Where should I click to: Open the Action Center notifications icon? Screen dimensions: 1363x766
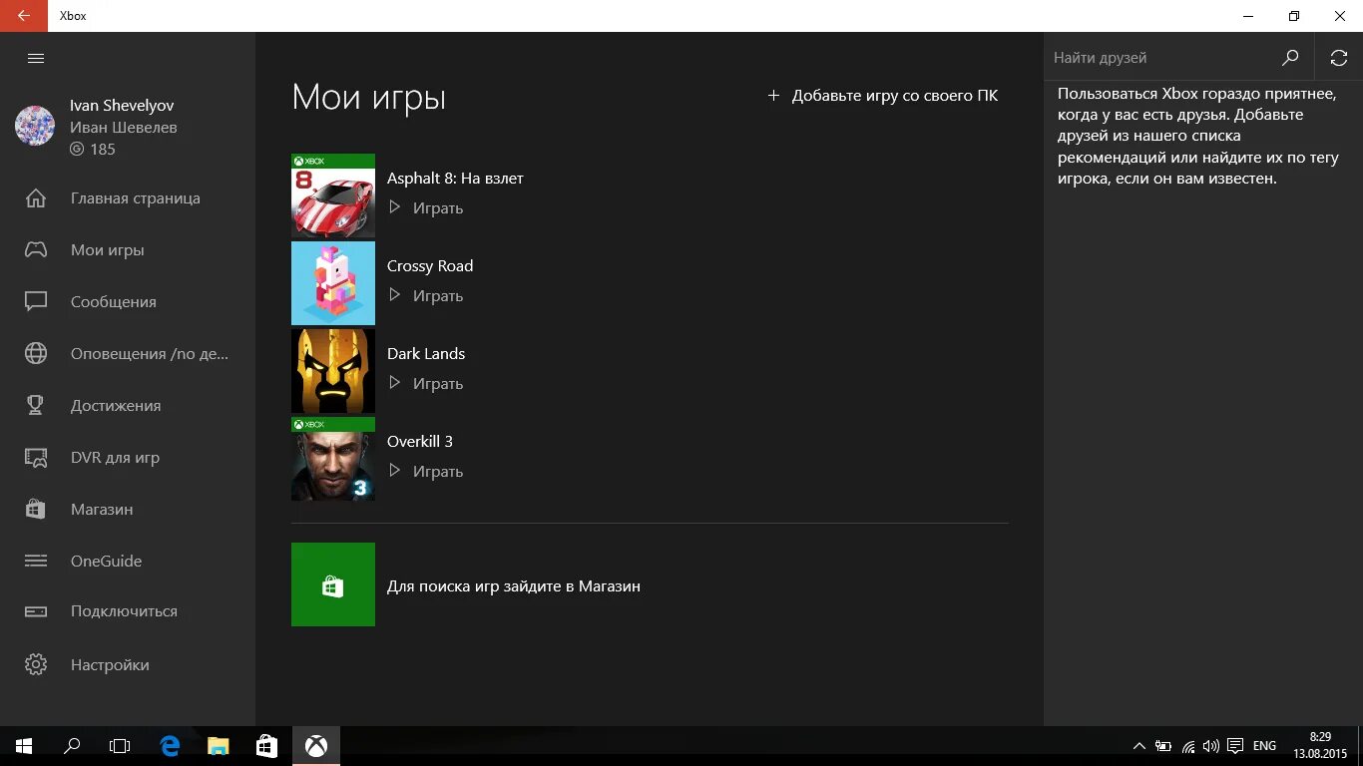click(1235, 746)
